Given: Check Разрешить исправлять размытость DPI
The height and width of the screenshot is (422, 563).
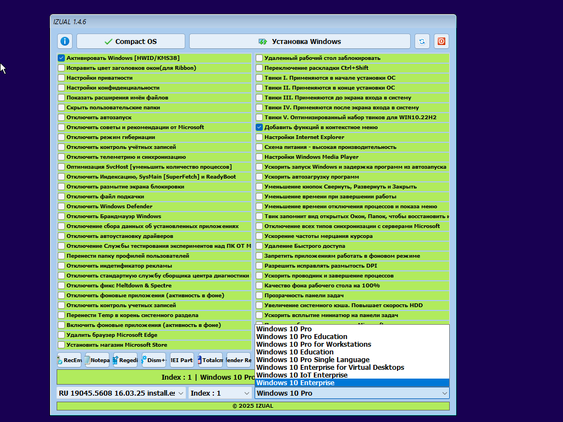Looking at the screenshot, I should [260, 265].
